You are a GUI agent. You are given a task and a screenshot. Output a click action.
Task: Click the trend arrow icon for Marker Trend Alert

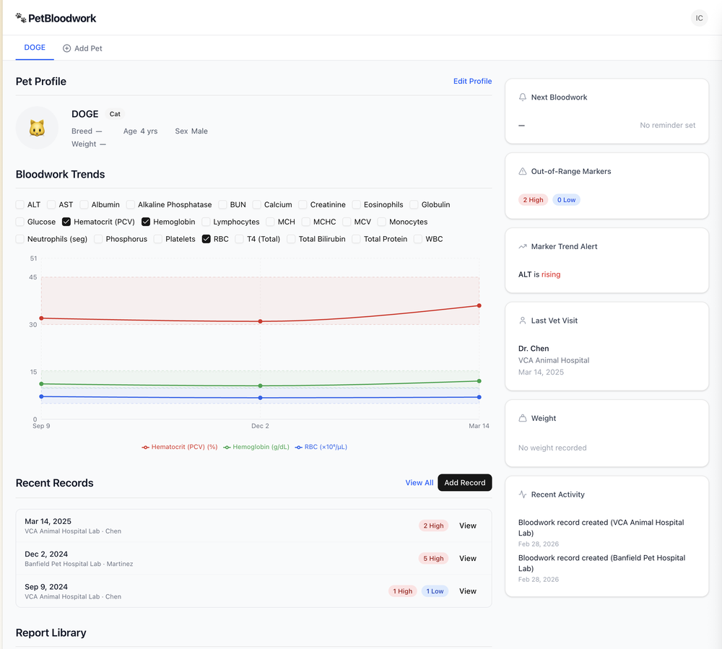pyautogui.click(x=522, y=246)
